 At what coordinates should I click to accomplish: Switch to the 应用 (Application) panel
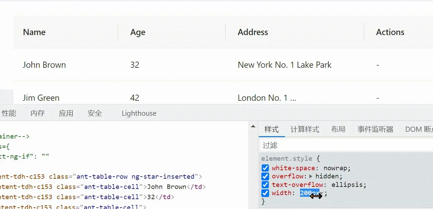point(66,113)
